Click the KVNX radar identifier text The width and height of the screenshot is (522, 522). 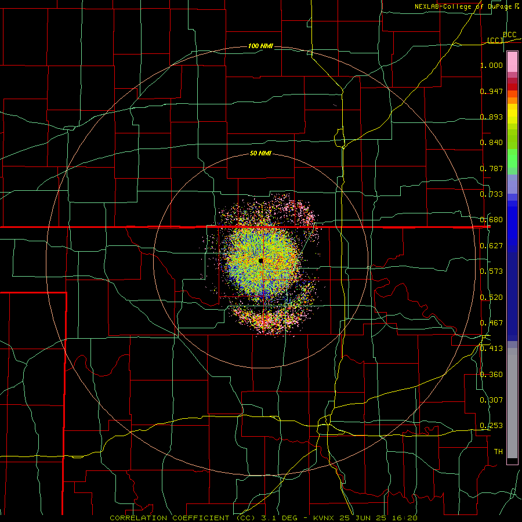pos(325,518)
